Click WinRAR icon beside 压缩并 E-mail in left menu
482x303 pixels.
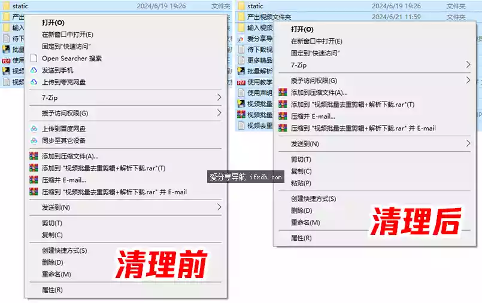pos(34,180)
